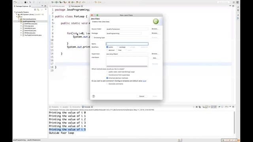
Task: Click the Console vertical scrollbar
Action: point(234,123)
